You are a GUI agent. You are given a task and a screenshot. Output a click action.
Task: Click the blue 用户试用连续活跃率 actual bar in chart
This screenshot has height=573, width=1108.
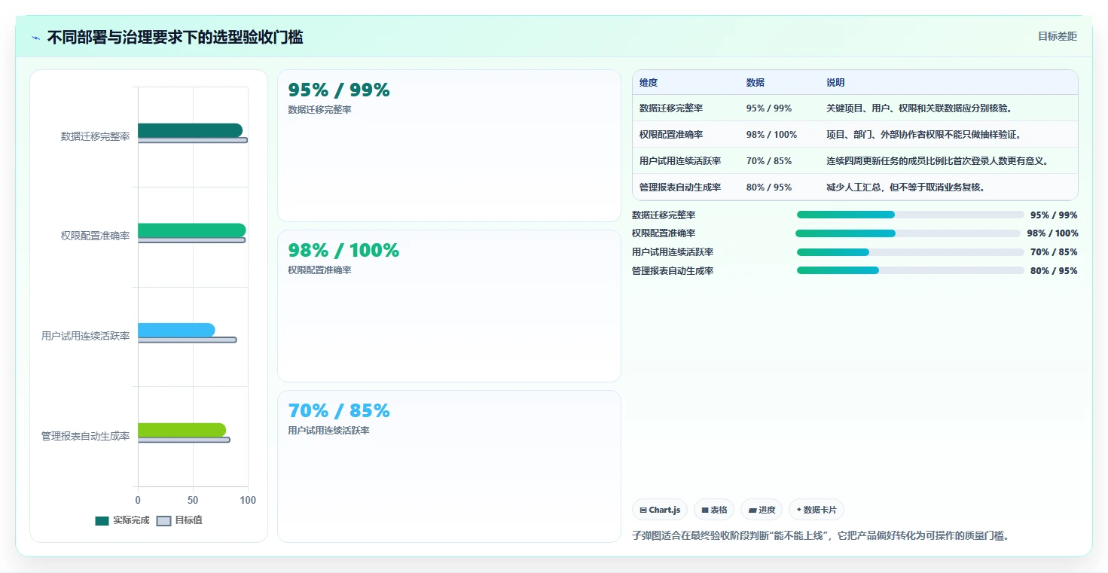pos(176,330)
